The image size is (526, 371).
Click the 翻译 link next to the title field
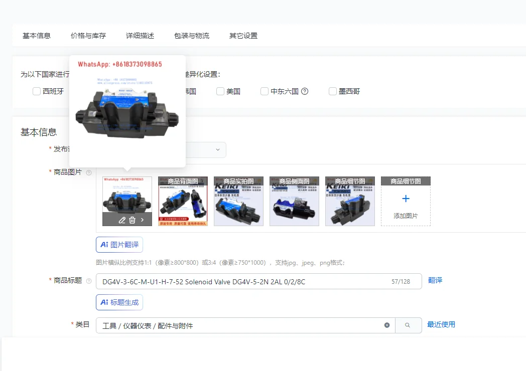tap(435, 280)
